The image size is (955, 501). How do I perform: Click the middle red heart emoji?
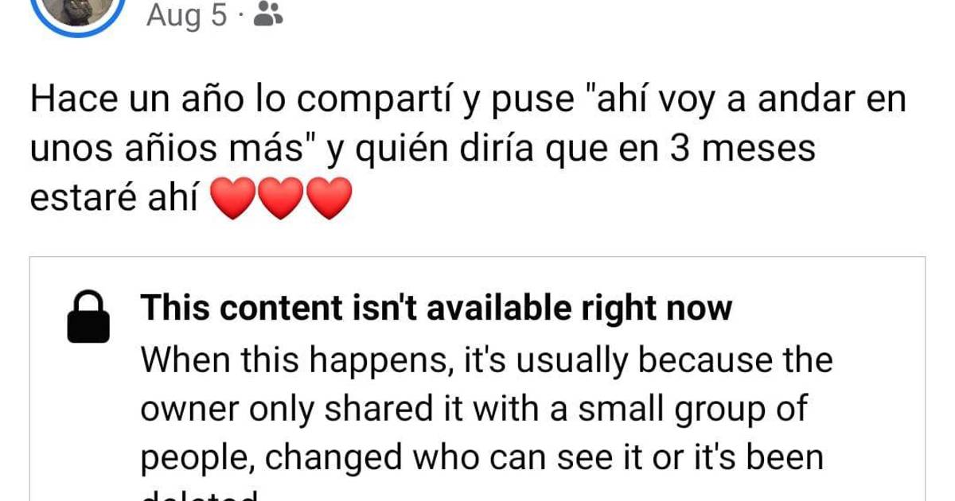point(279,199)
